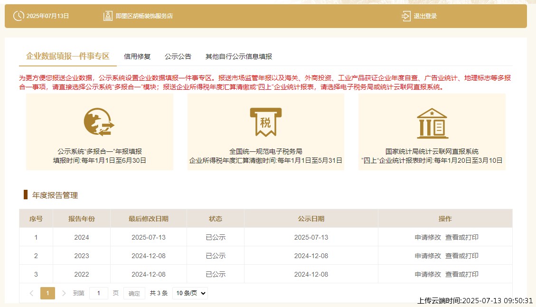
Task: Click the 最后修改日期 column header
Action: (148, 219)
